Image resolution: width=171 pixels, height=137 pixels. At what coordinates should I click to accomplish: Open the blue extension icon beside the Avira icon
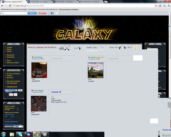click(x=164, y=6)
